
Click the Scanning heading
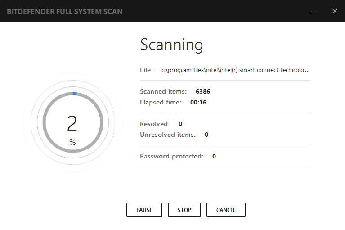tap(172, 45)
